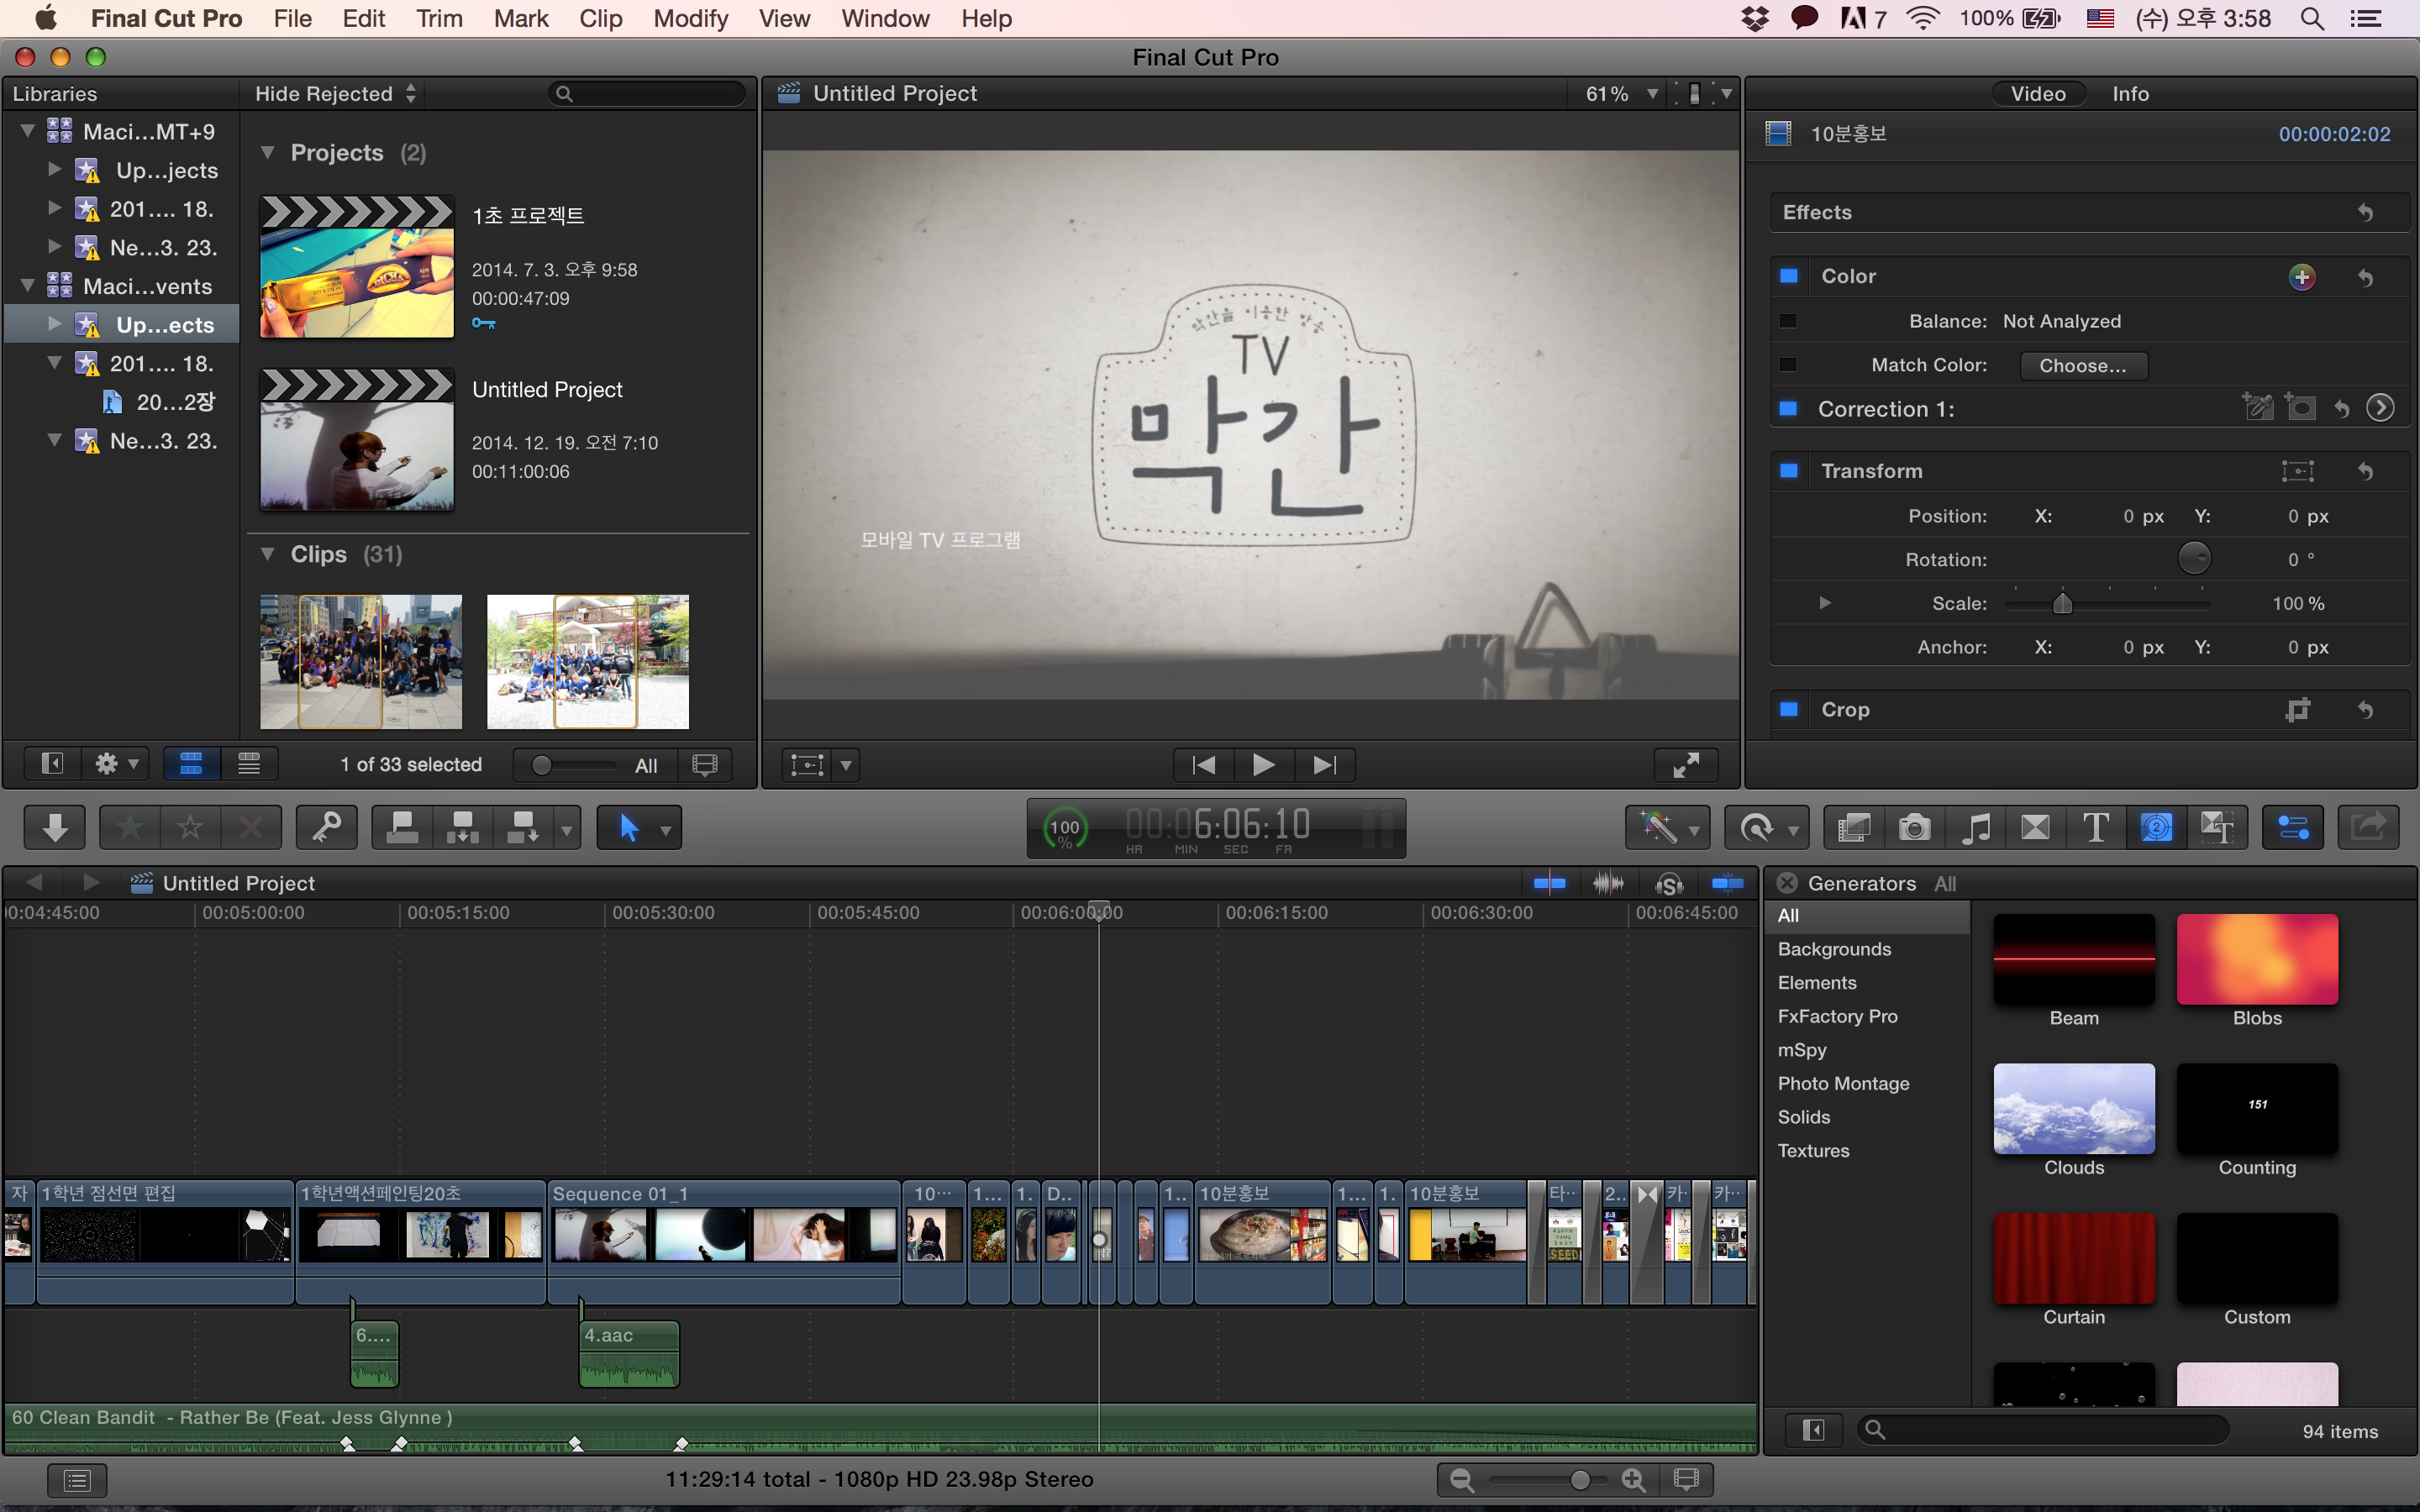Toggle viewer full screen playback
The height and width of the screenshot is (1512, 2420).
[1686, 765]
